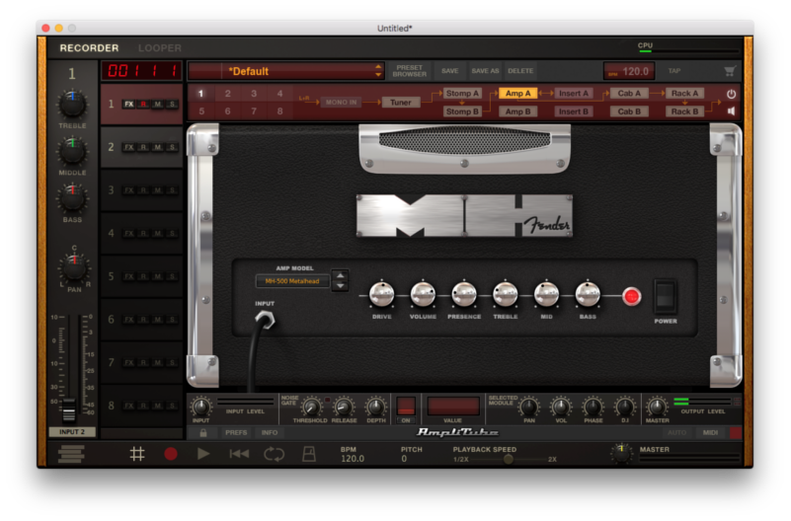Toggle the metronome icon

click(309, 454)
